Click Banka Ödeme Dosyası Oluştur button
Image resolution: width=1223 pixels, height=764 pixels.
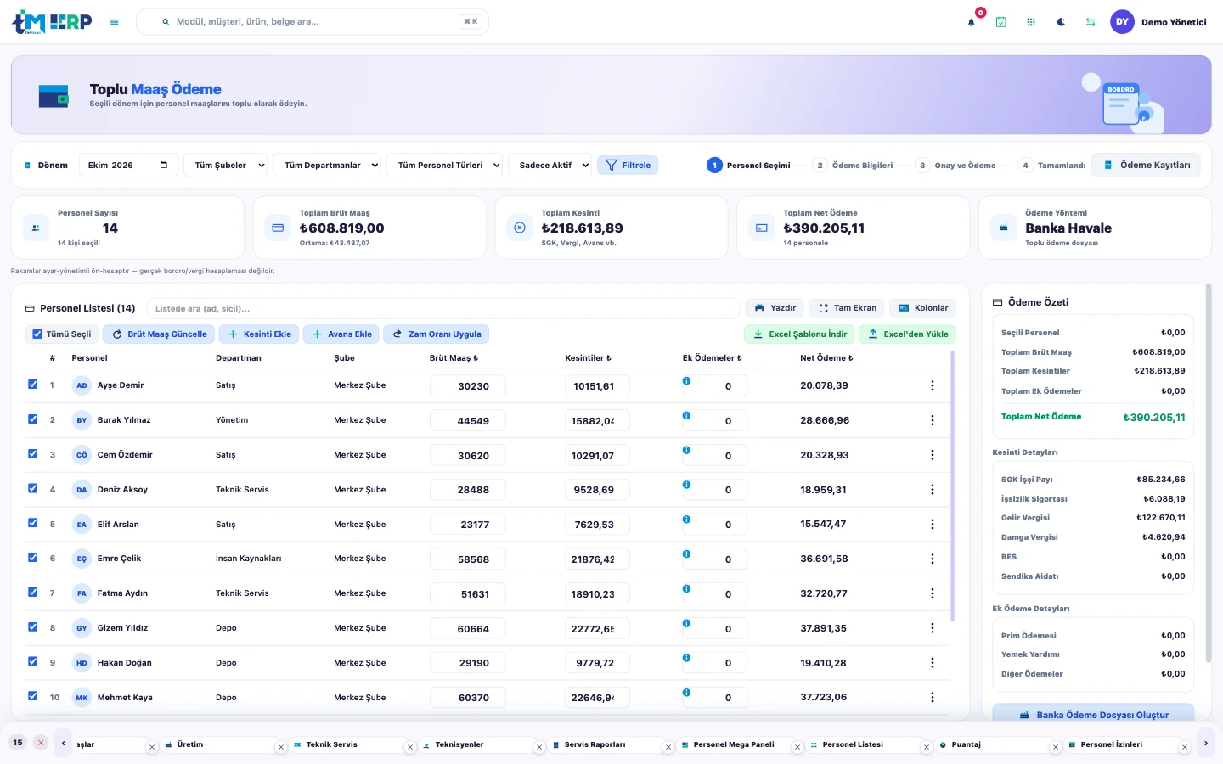click(1094, 715)
